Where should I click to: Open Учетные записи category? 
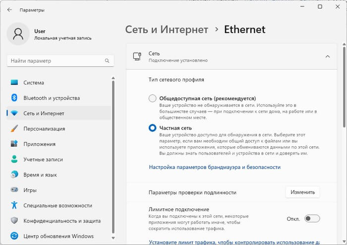click(x=59, y=160)
